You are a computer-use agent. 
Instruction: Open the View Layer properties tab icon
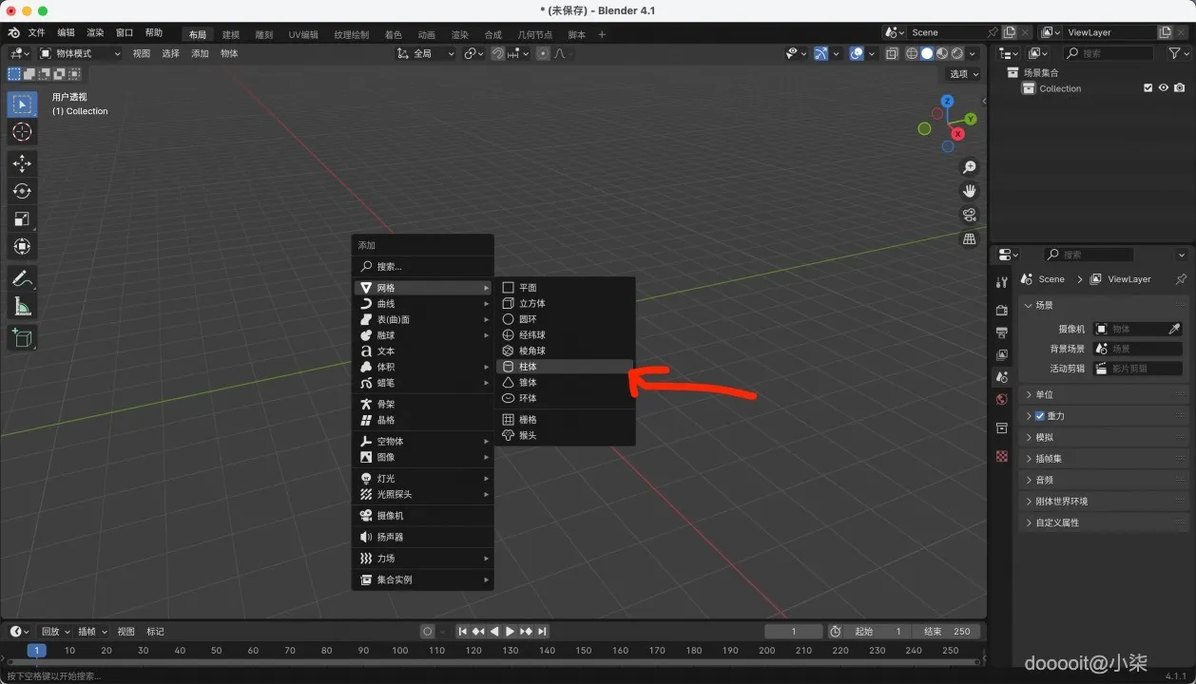tap(1001, 355)
